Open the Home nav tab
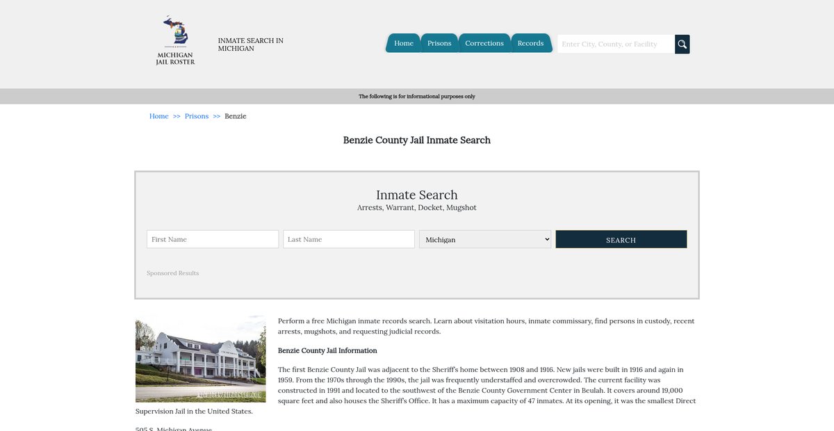The width and height of the screenshot is (834, 431). tap(404, 43)
